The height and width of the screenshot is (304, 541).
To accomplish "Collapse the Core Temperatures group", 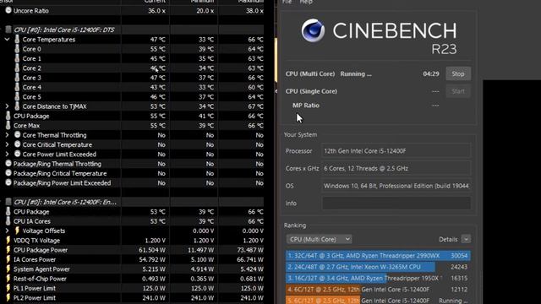I will pyautogui.click(x=7, y=40).
